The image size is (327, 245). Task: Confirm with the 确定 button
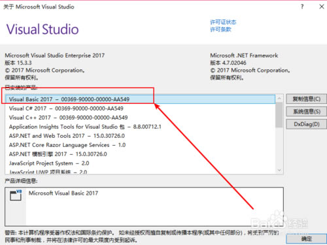306,239
